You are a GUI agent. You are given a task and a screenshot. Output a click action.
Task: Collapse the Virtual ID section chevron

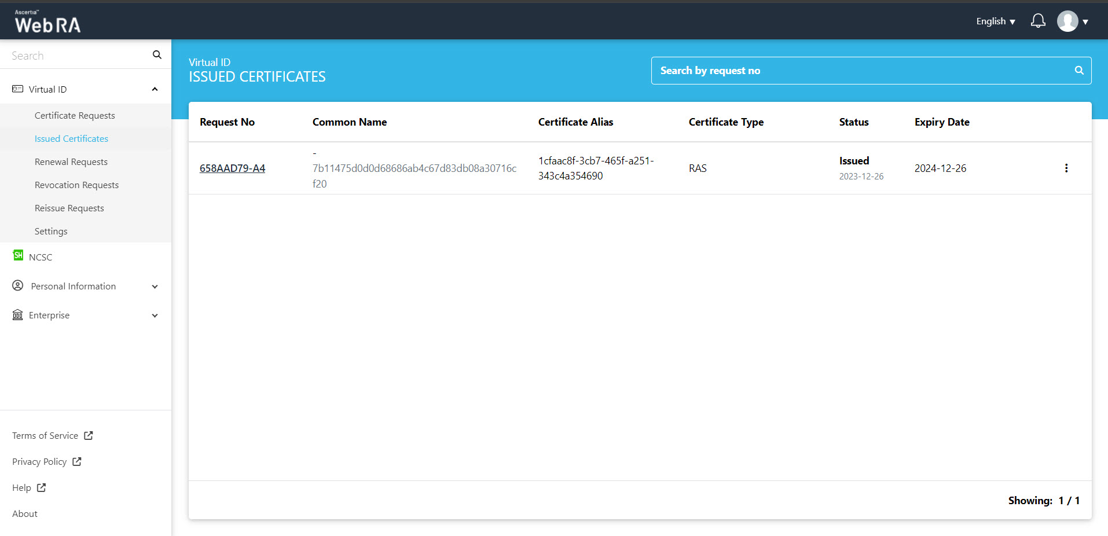[x=155, y=89]
